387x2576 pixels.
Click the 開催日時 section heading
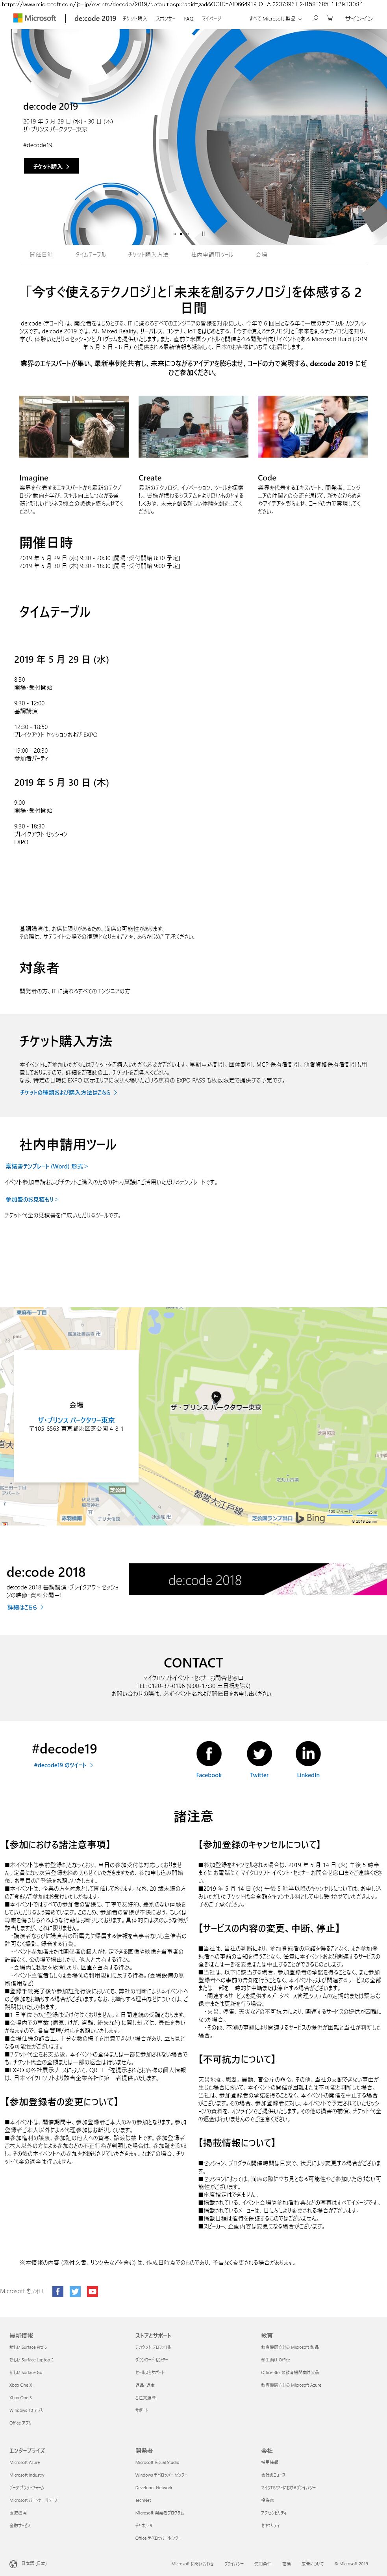click(46, 542)
